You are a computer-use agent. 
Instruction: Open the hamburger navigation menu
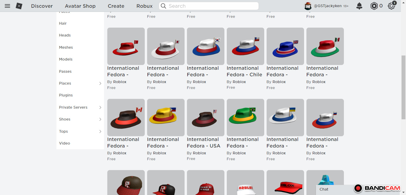pyautogui.click(x=7, y=6)
